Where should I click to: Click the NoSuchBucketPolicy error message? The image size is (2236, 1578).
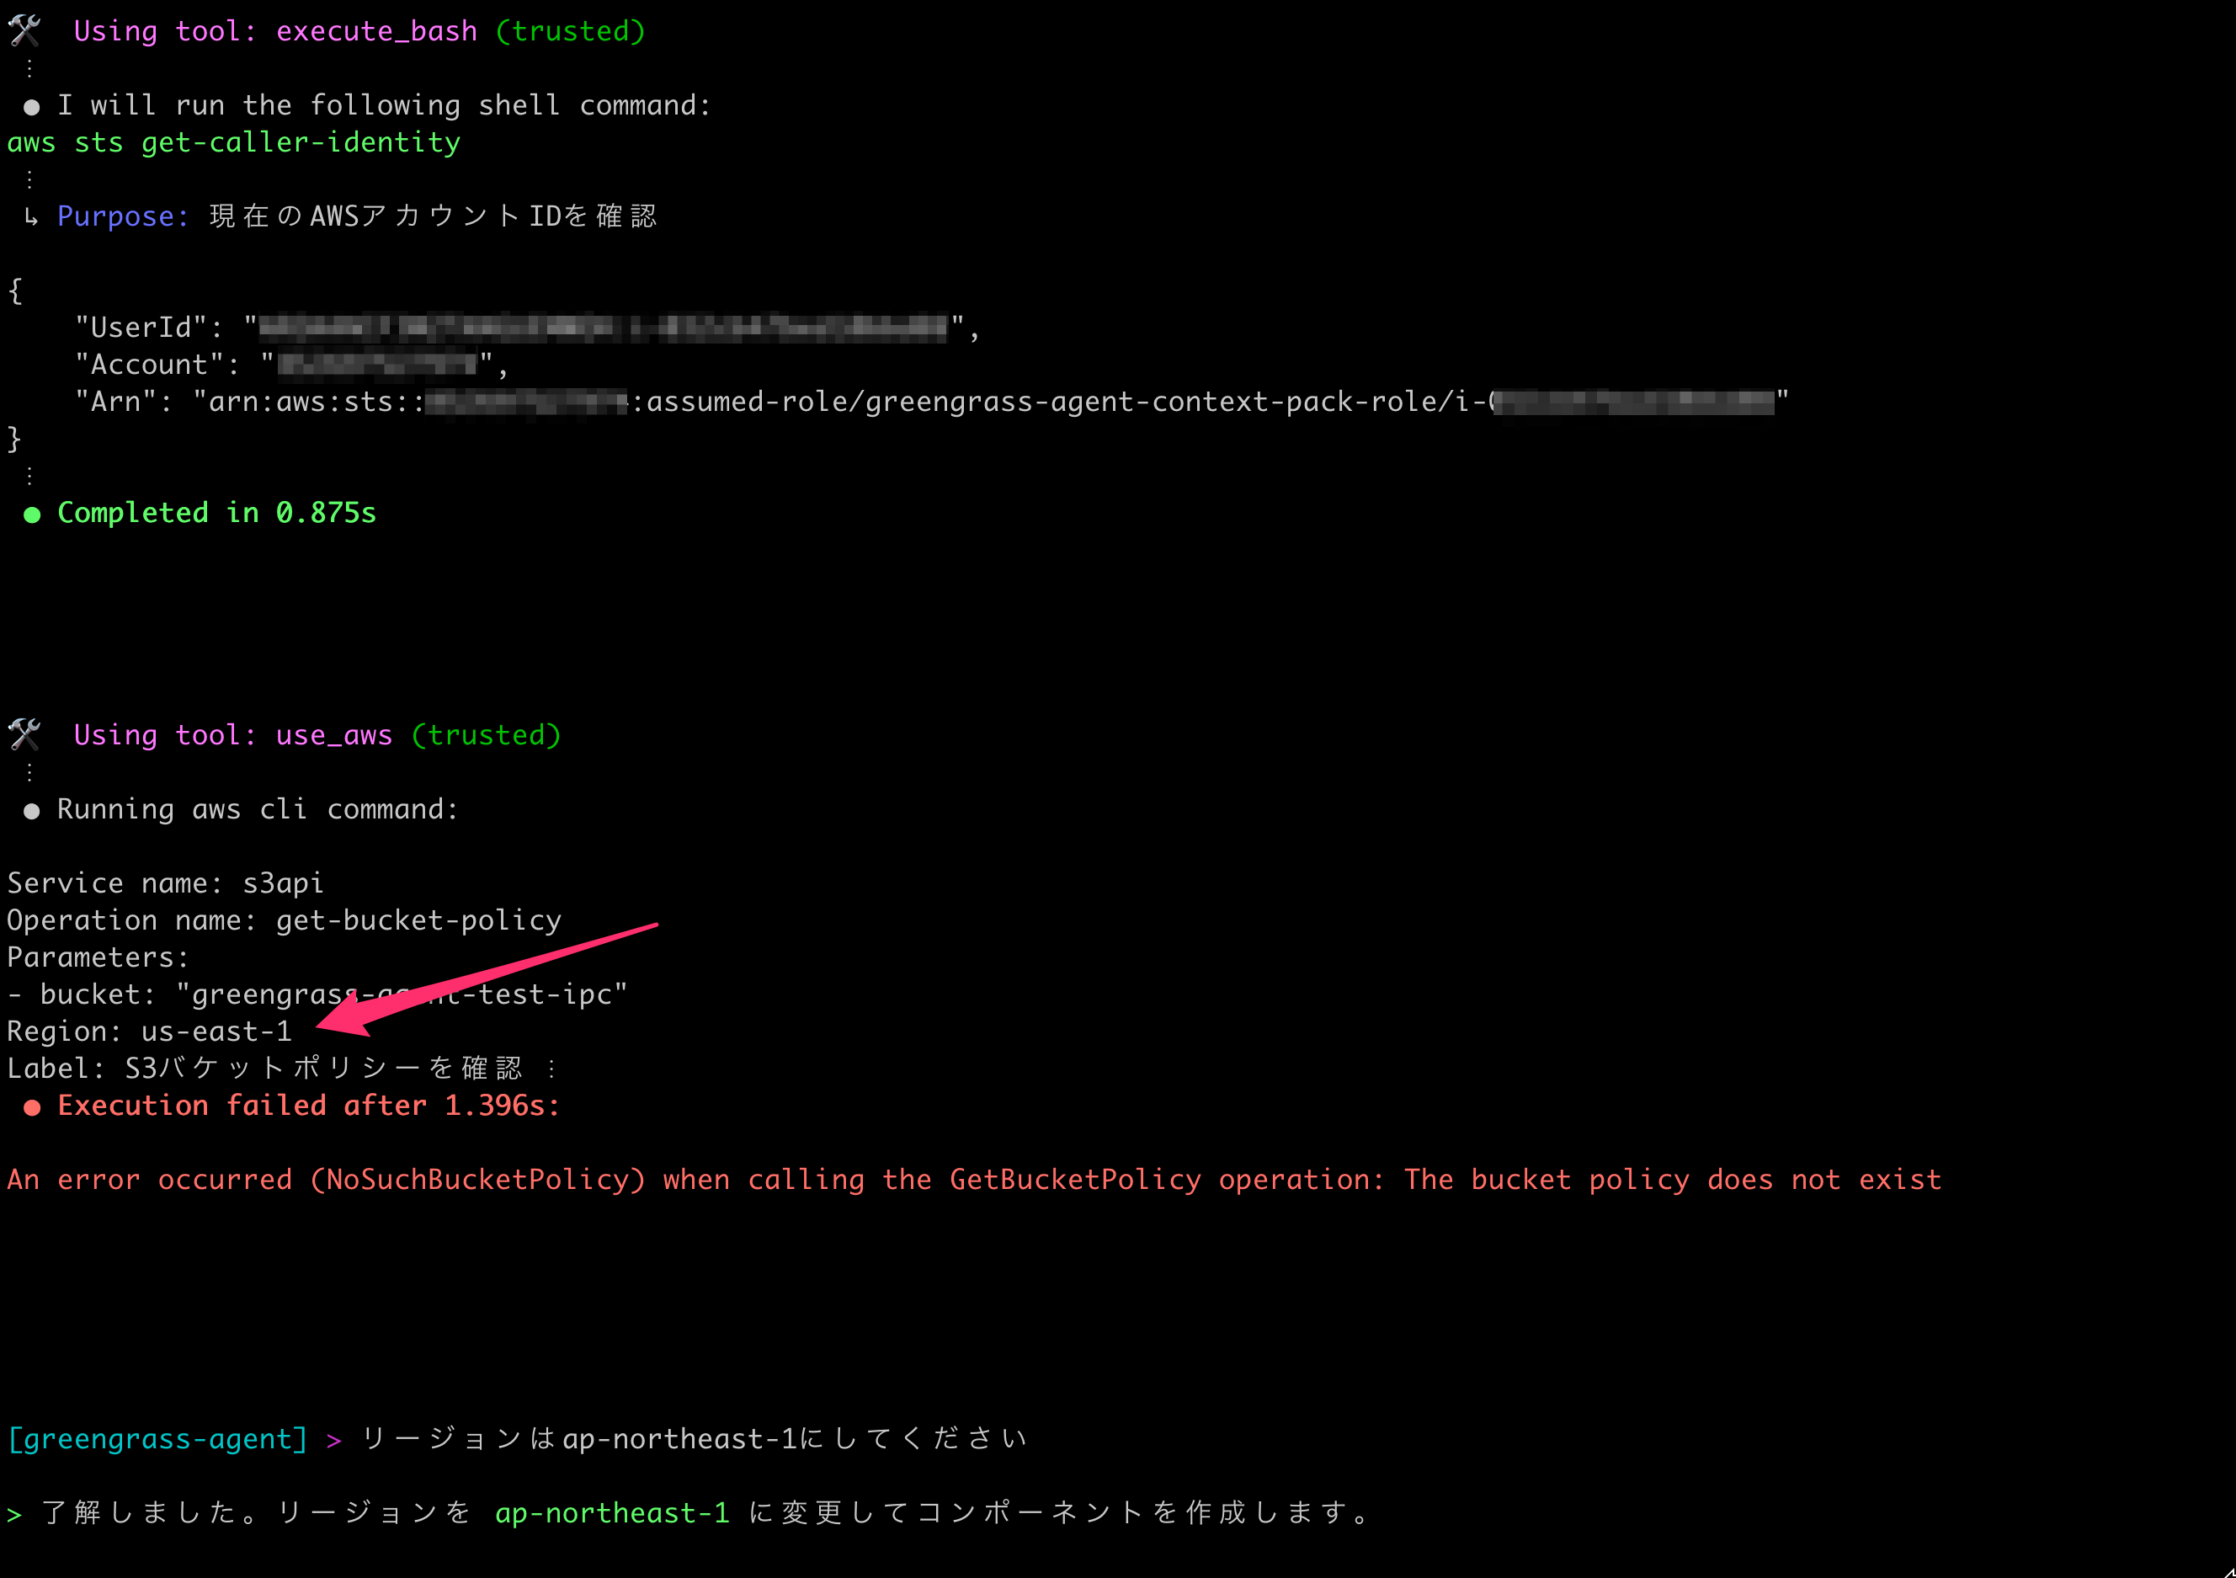click(x=974, y=1180)
